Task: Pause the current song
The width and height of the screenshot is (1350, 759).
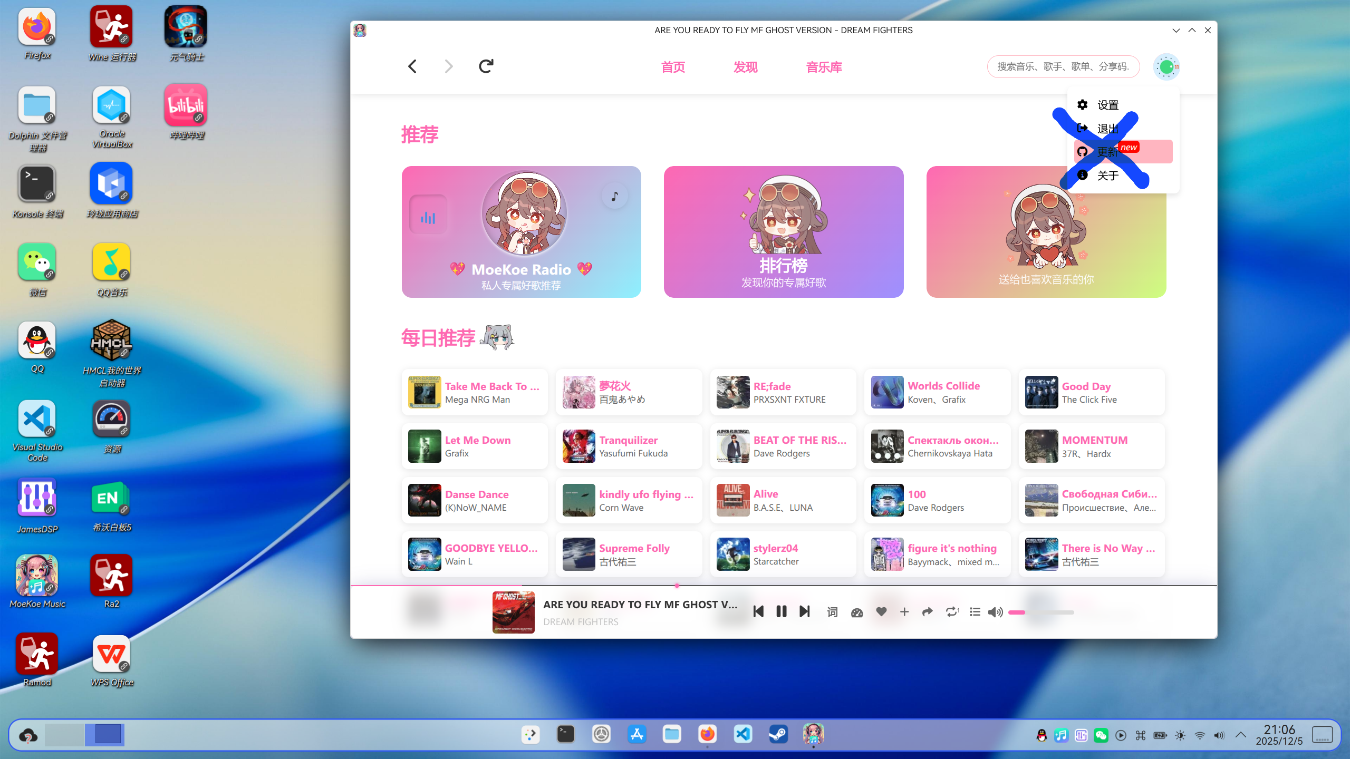Action: pyautogui.click(x=782, y=611)
